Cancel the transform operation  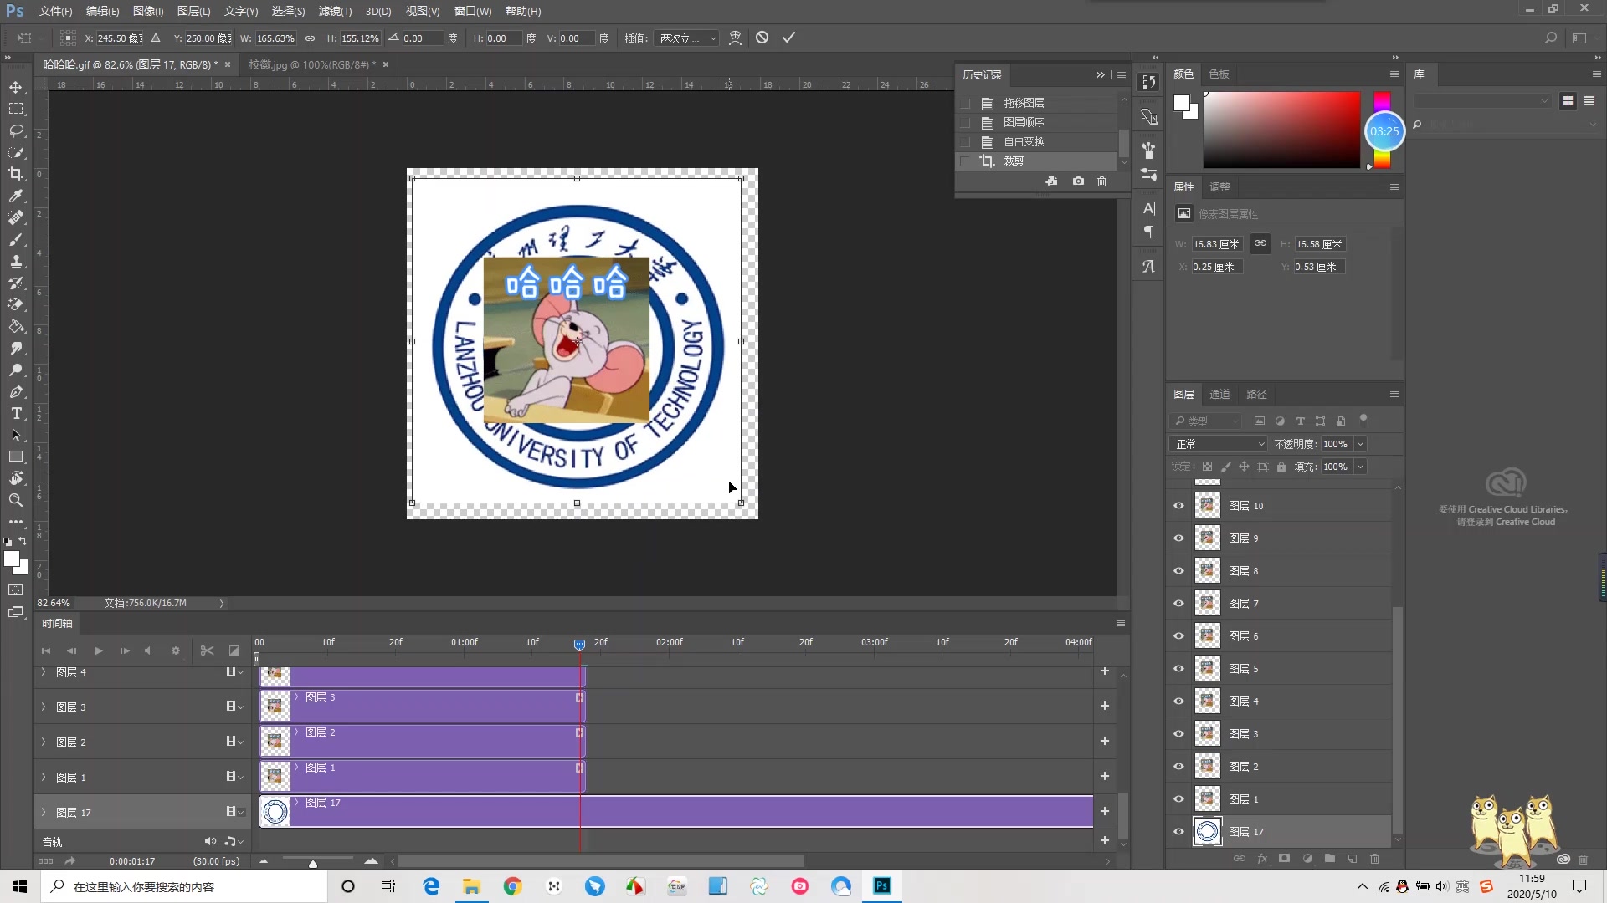coord(762,38)
